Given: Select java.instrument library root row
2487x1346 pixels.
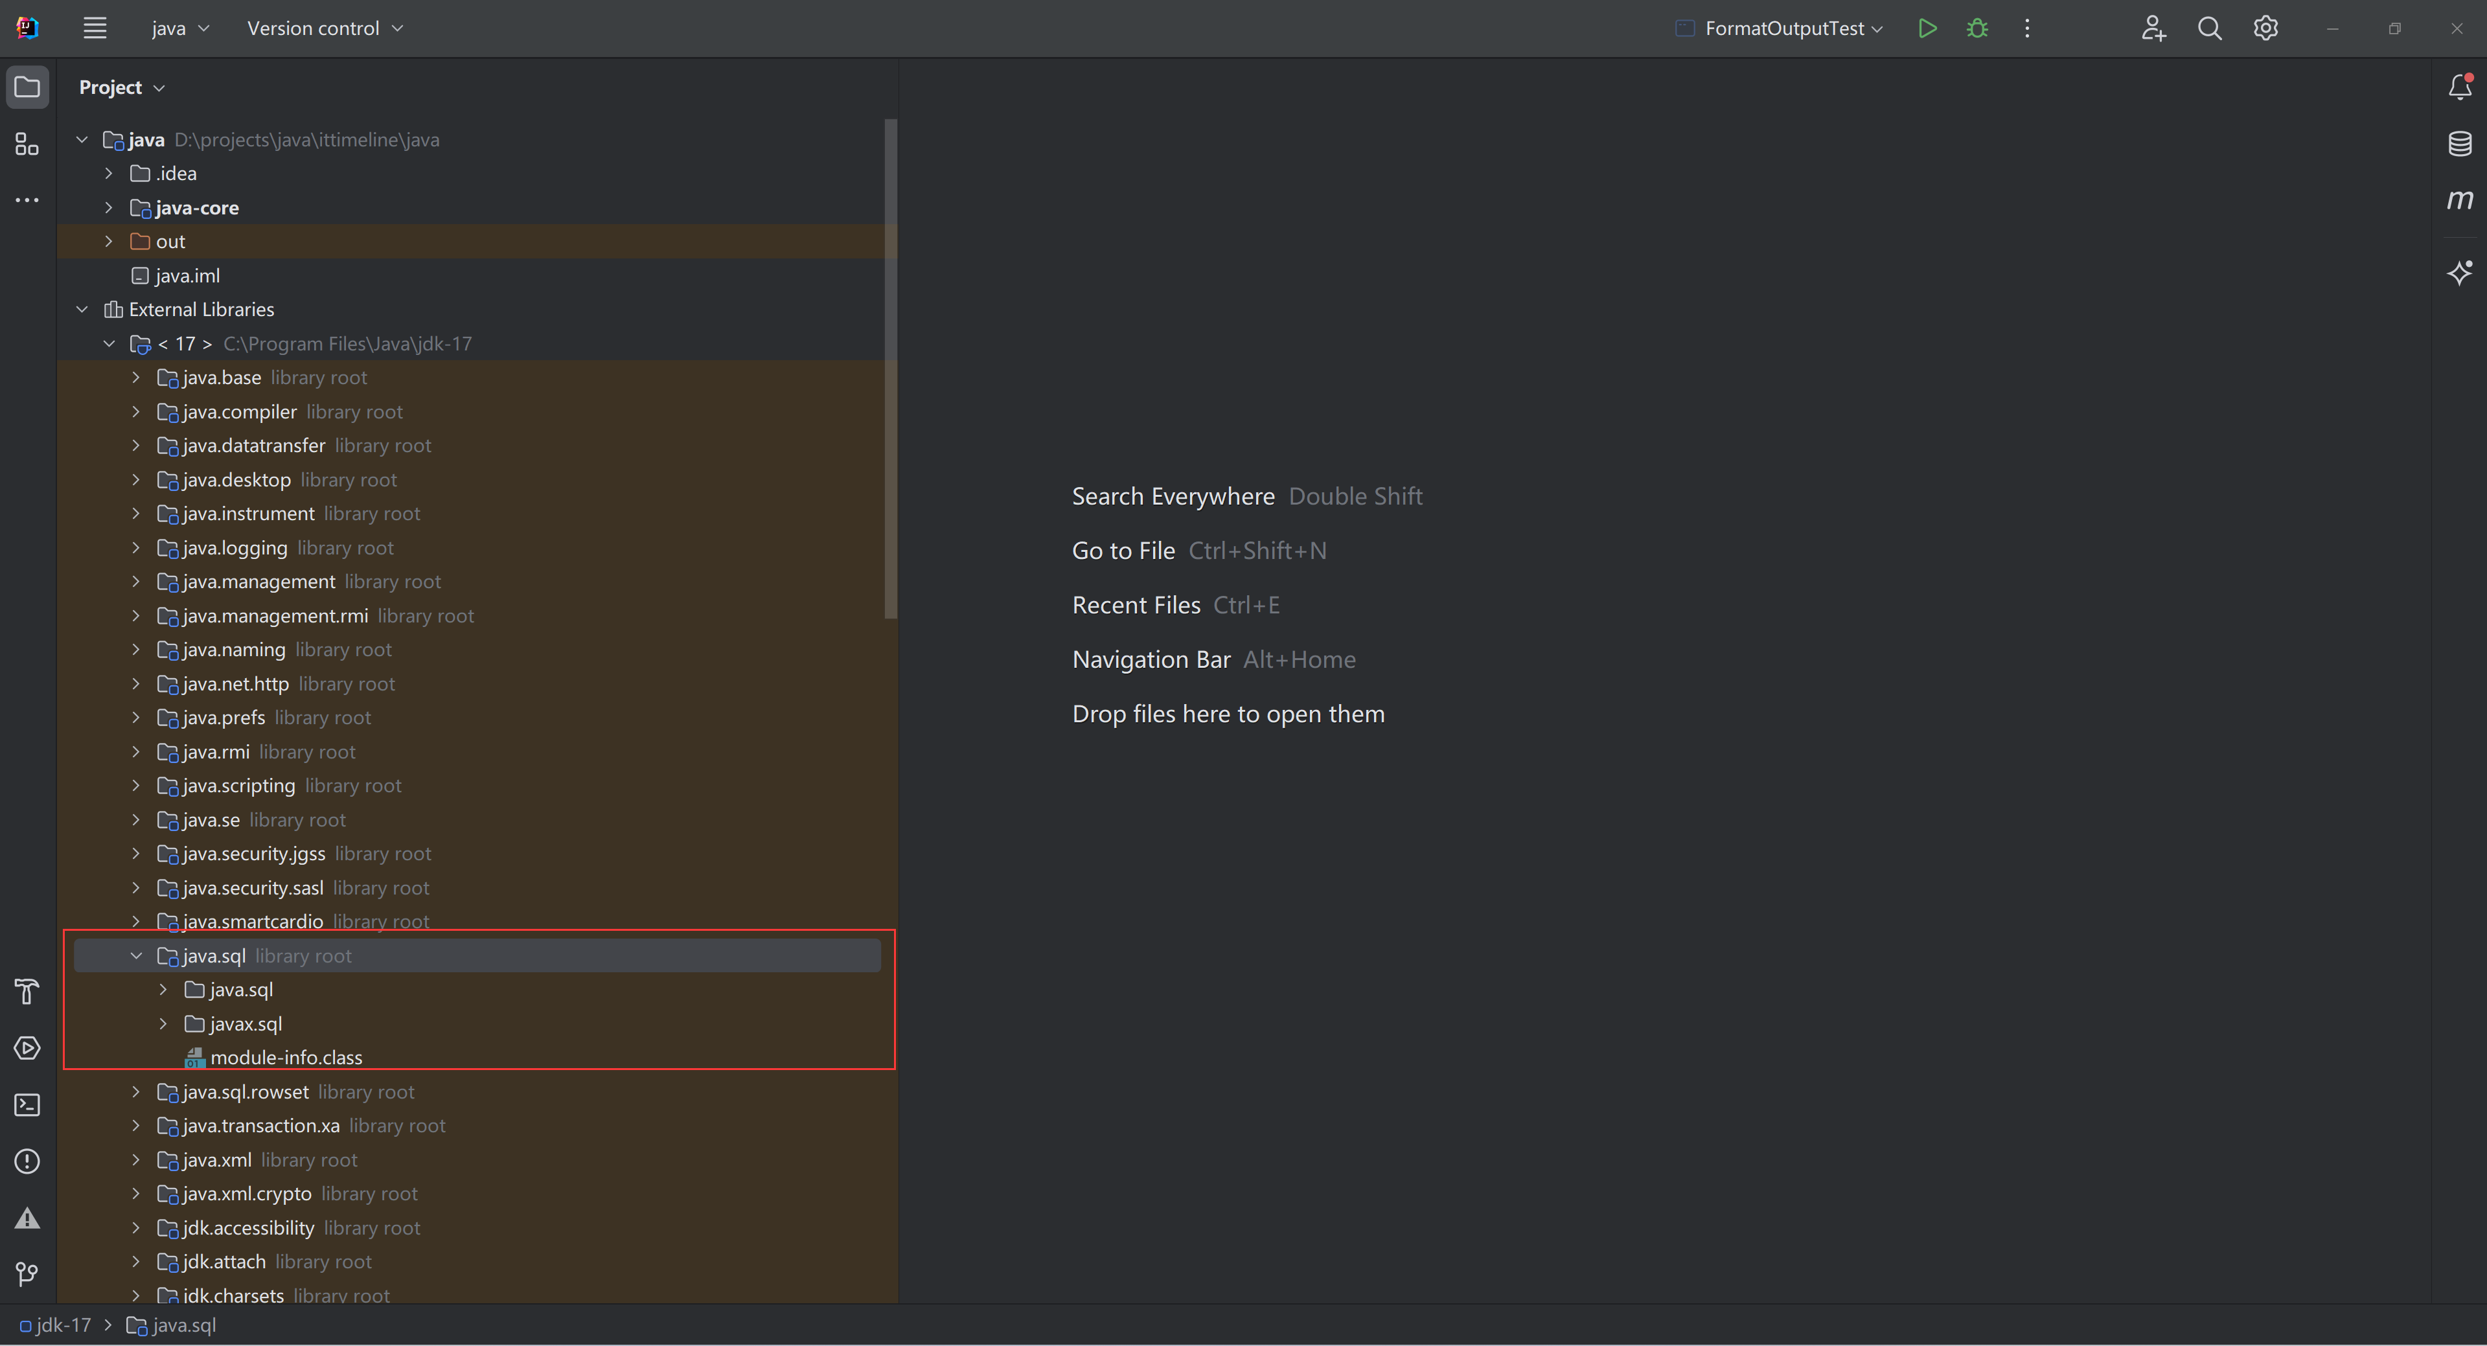Looking at the screenshot, I should pos(477,514).
